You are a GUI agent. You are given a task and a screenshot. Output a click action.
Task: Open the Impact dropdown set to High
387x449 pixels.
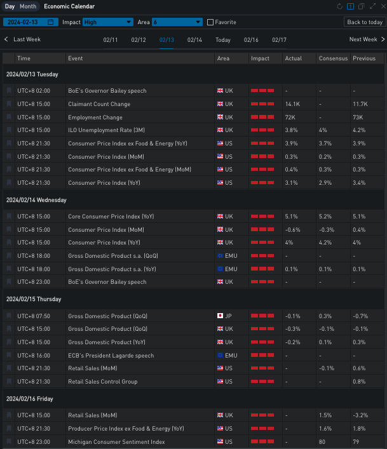pos(107,22)
